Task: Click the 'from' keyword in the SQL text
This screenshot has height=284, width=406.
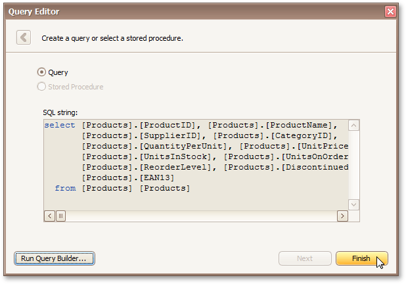Action: pyautogui.click(x=65, y=188)
